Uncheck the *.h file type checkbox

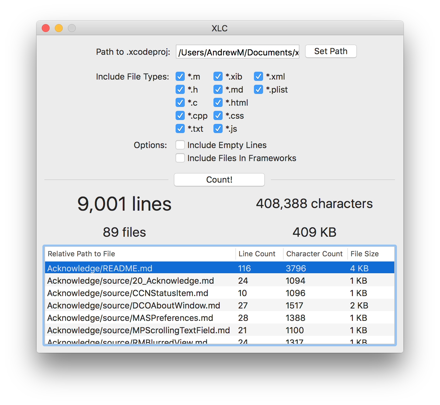tap(180, 89)
